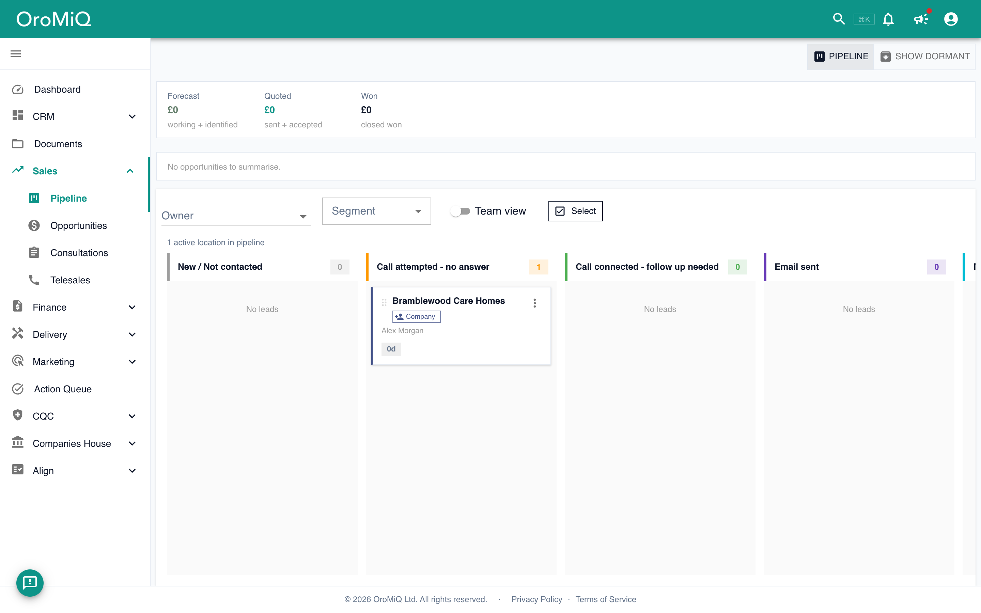The width and height of the screenshot is (981, 613).
Task: Go to Dashboard menu item
Action: coord(75,89)
